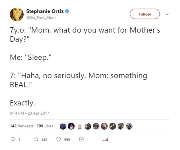Screen dimensions: 180x150
Task: Open direct message via envelope icon
Action: [x=81, y=140]
